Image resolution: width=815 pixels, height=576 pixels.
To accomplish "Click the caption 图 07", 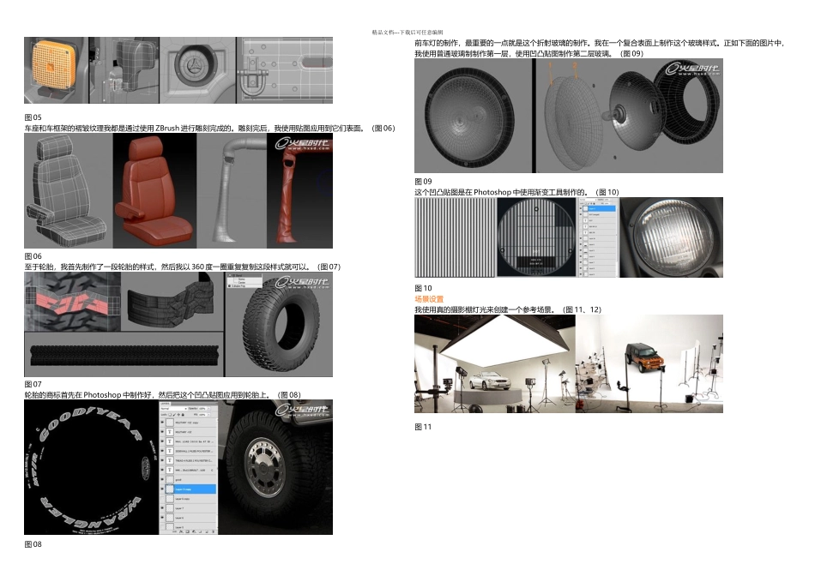I will pyautogui.click(x=33, y=384).
